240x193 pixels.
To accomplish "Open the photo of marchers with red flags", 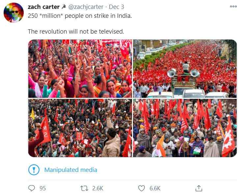I will pyautogui.click(x=185, y=128).
